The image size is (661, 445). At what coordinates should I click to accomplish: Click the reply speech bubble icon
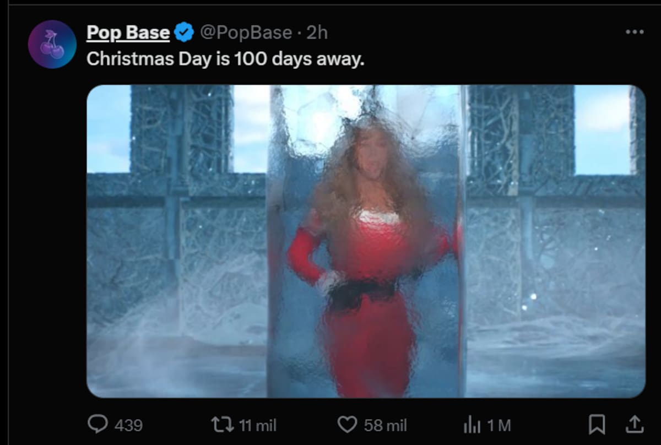[97, 424]
